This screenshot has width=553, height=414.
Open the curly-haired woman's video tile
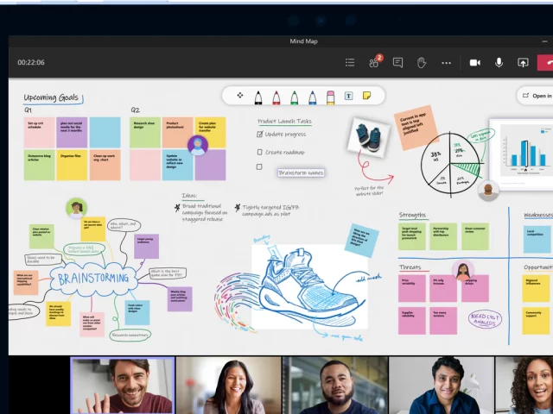524,386
